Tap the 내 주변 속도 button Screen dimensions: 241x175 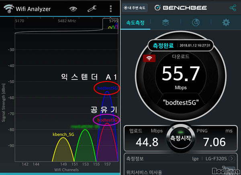135,8
